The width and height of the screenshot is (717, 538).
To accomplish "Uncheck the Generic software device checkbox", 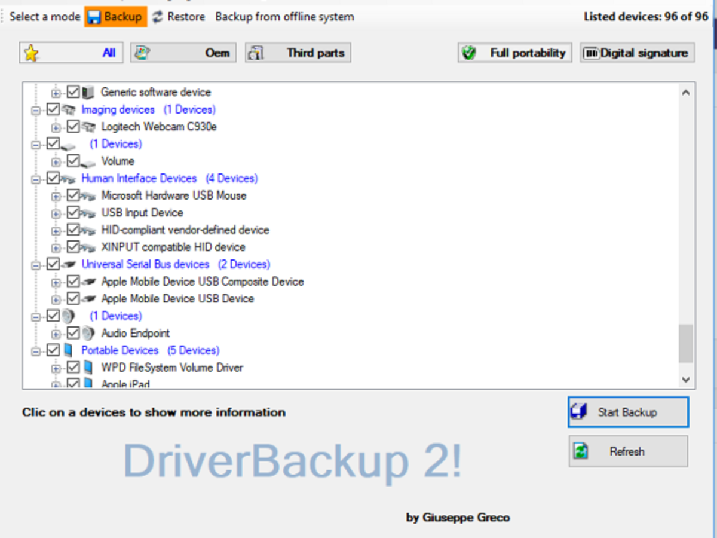I will 73,93.
